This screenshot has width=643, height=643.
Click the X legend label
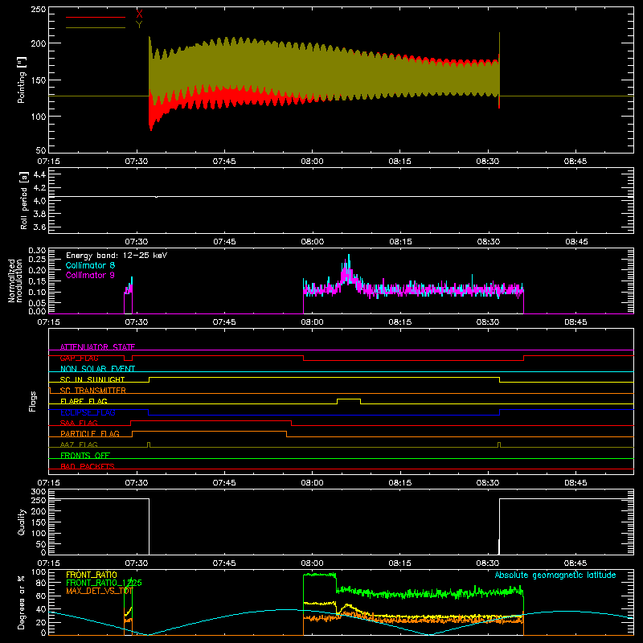tap(139, 14)
